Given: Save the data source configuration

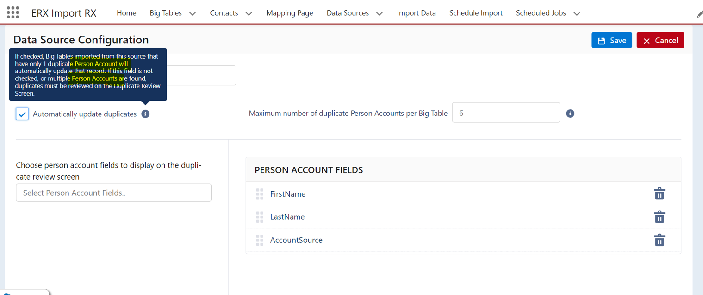Looking at the screenshot, I should click(x=611, y=41).
